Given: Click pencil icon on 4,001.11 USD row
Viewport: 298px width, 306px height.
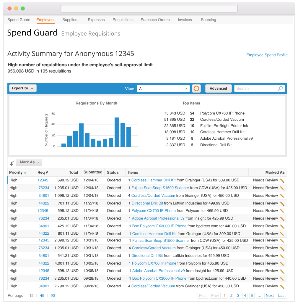Looking at the screenshot, I should (x=282, y=264).
